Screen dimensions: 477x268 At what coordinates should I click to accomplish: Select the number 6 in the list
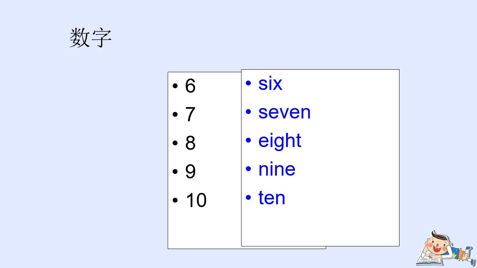tap(190, 86)
